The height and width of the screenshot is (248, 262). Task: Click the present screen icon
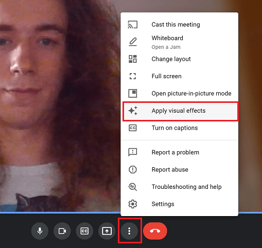107,231
